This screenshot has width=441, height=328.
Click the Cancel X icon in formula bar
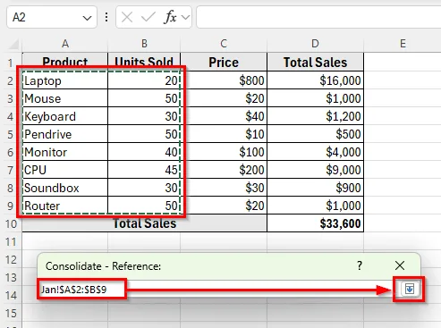127,17
